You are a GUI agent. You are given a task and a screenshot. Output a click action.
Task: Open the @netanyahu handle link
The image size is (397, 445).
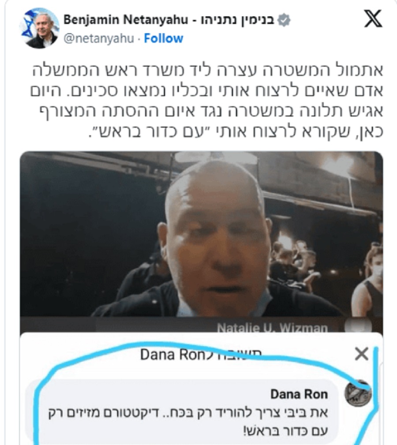click(99, 38)
